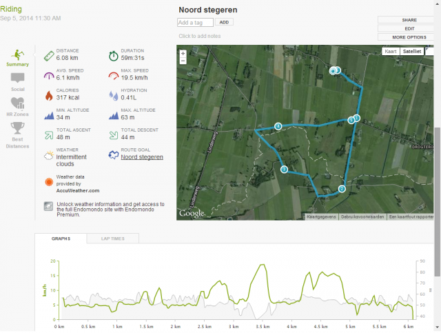Open the HR Zones heart icon
The height and width of the screenshot is (333, 441).
point(17,103)
